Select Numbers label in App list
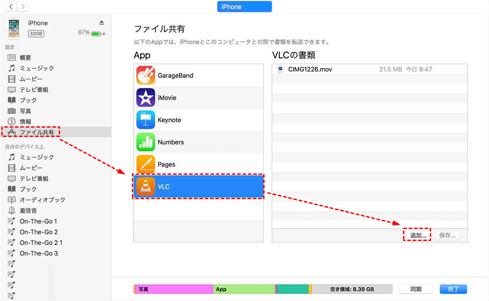 171,142
